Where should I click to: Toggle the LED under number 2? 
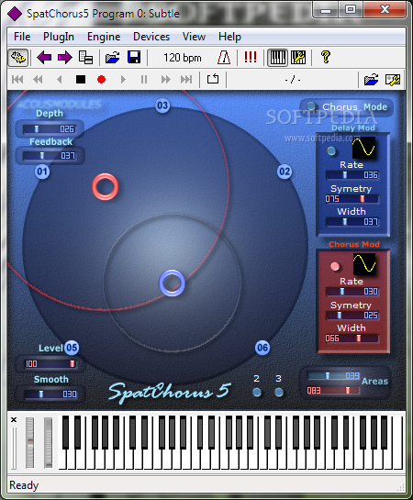point(257,392)
